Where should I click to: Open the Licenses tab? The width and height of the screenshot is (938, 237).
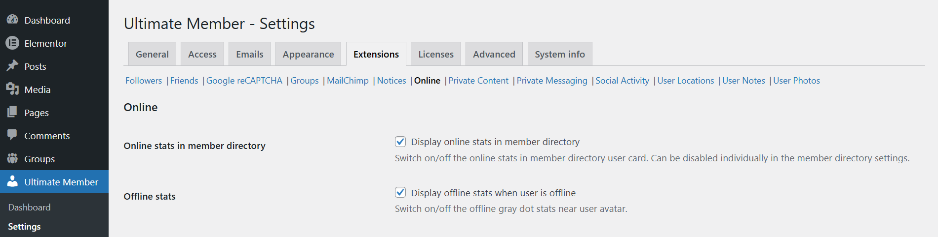pyautogui.click(x=436, y=54)
